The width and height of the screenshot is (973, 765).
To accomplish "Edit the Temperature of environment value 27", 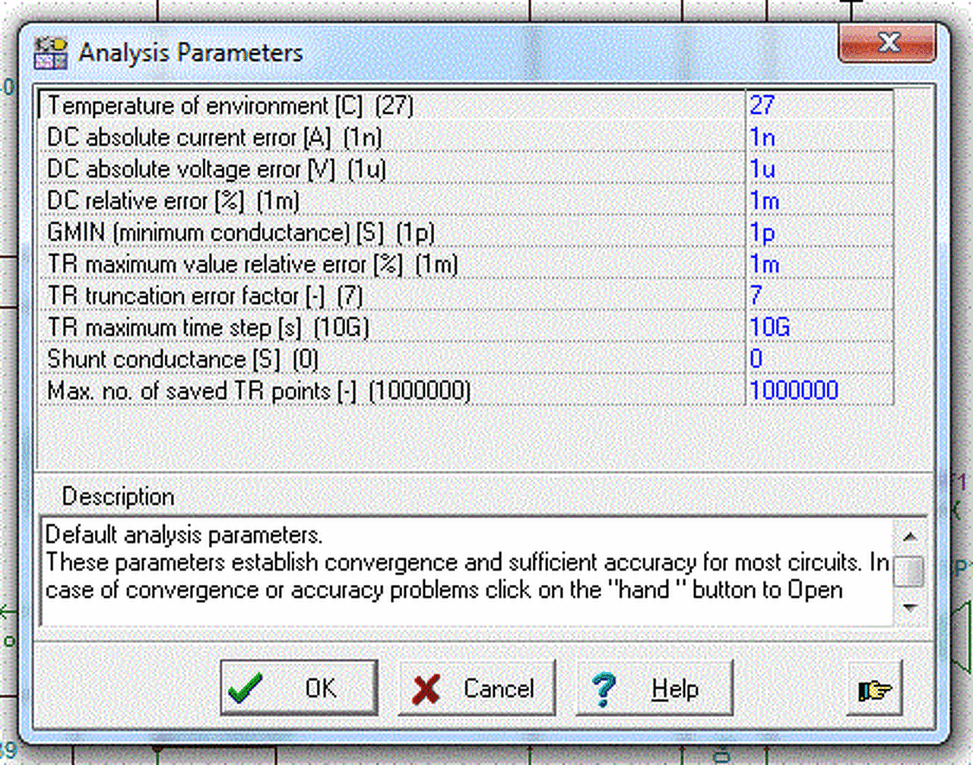I will tap(819, 106).
